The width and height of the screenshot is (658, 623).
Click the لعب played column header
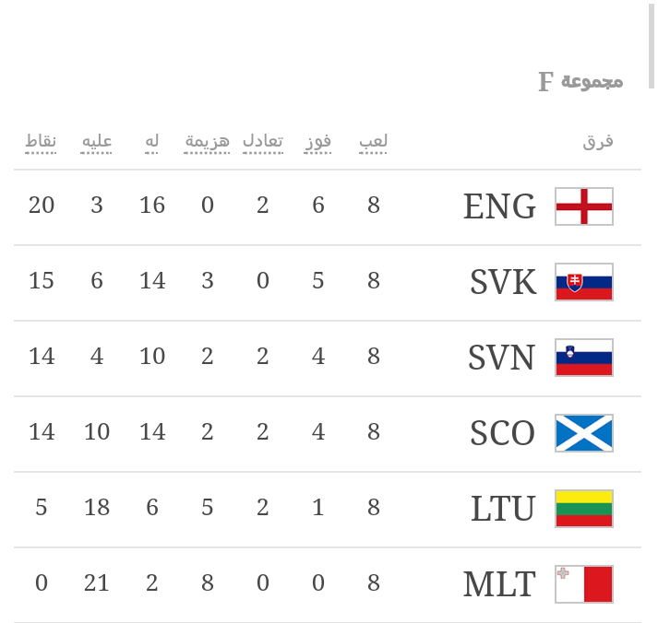(374, 141)
